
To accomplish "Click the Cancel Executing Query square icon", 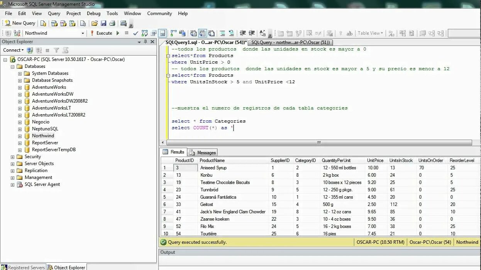I will [x=126, y=33].
